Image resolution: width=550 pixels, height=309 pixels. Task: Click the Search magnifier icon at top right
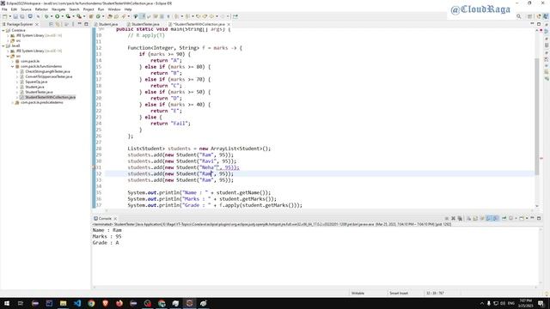pyautogui.click(x=518, y=16)
